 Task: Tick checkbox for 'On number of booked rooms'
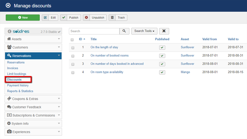(73, 56)
